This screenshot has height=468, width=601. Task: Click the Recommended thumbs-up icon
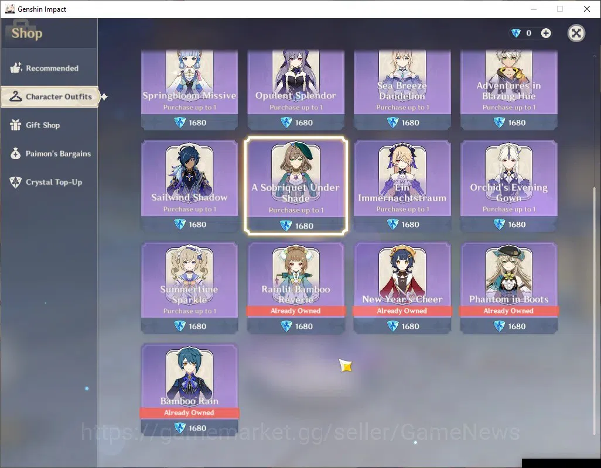[x=16, y=68]
